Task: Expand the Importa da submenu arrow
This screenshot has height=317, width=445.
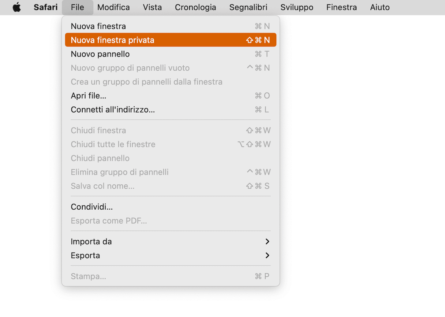Action: coord(267,242)
